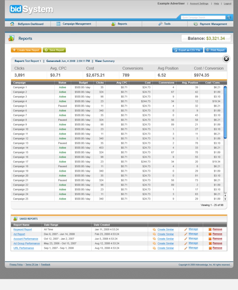Open Account Settings link
The image size is (238, 290).
199,4
